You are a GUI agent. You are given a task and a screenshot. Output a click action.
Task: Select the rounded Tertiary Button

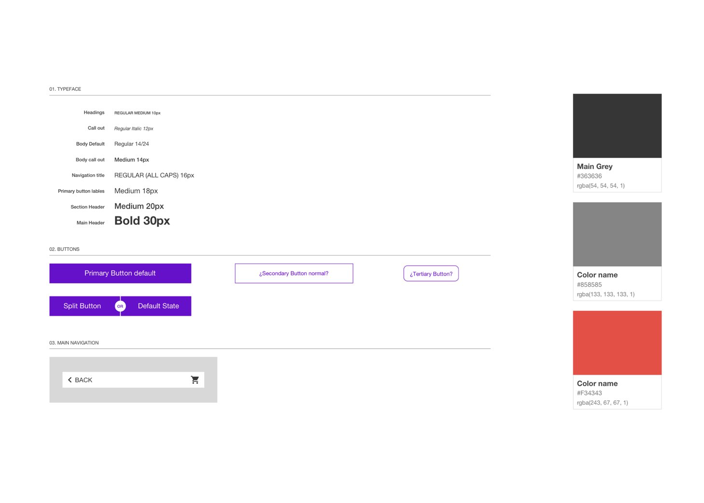(431, 274)
